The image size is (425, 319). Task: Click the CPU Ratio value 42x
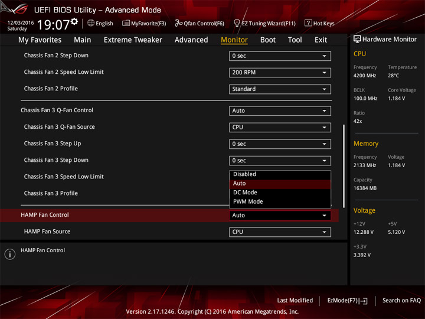(358, 121)
